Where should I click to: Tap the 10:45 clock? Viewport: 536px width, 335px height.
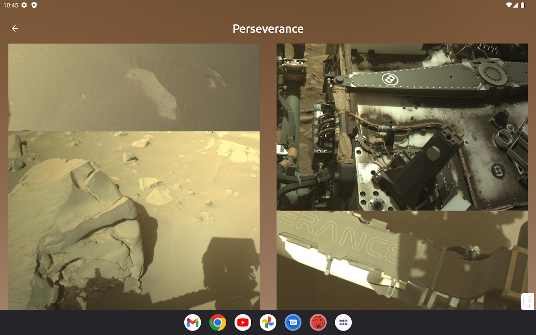pyautogui.click(x=10, y=5)
